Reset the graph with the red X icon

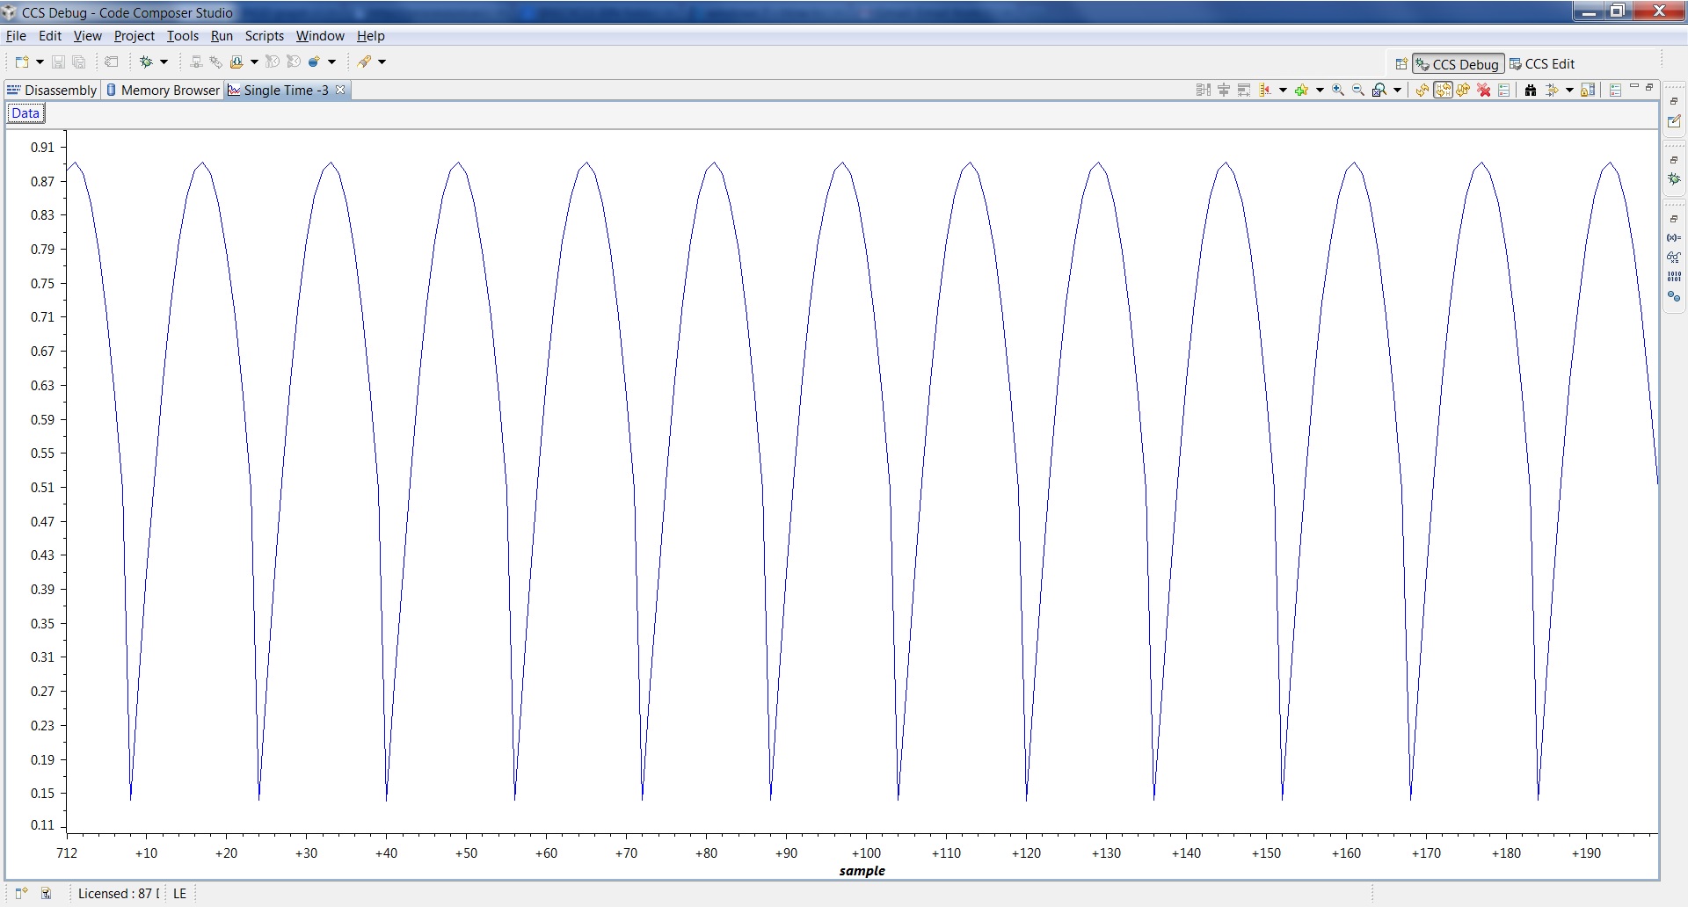tap(1484, 90)
